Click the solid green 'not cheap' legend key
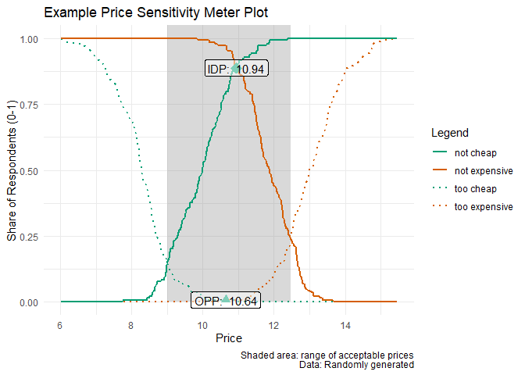The height and width of the screenshot is (375, 525). coord(440,152)
